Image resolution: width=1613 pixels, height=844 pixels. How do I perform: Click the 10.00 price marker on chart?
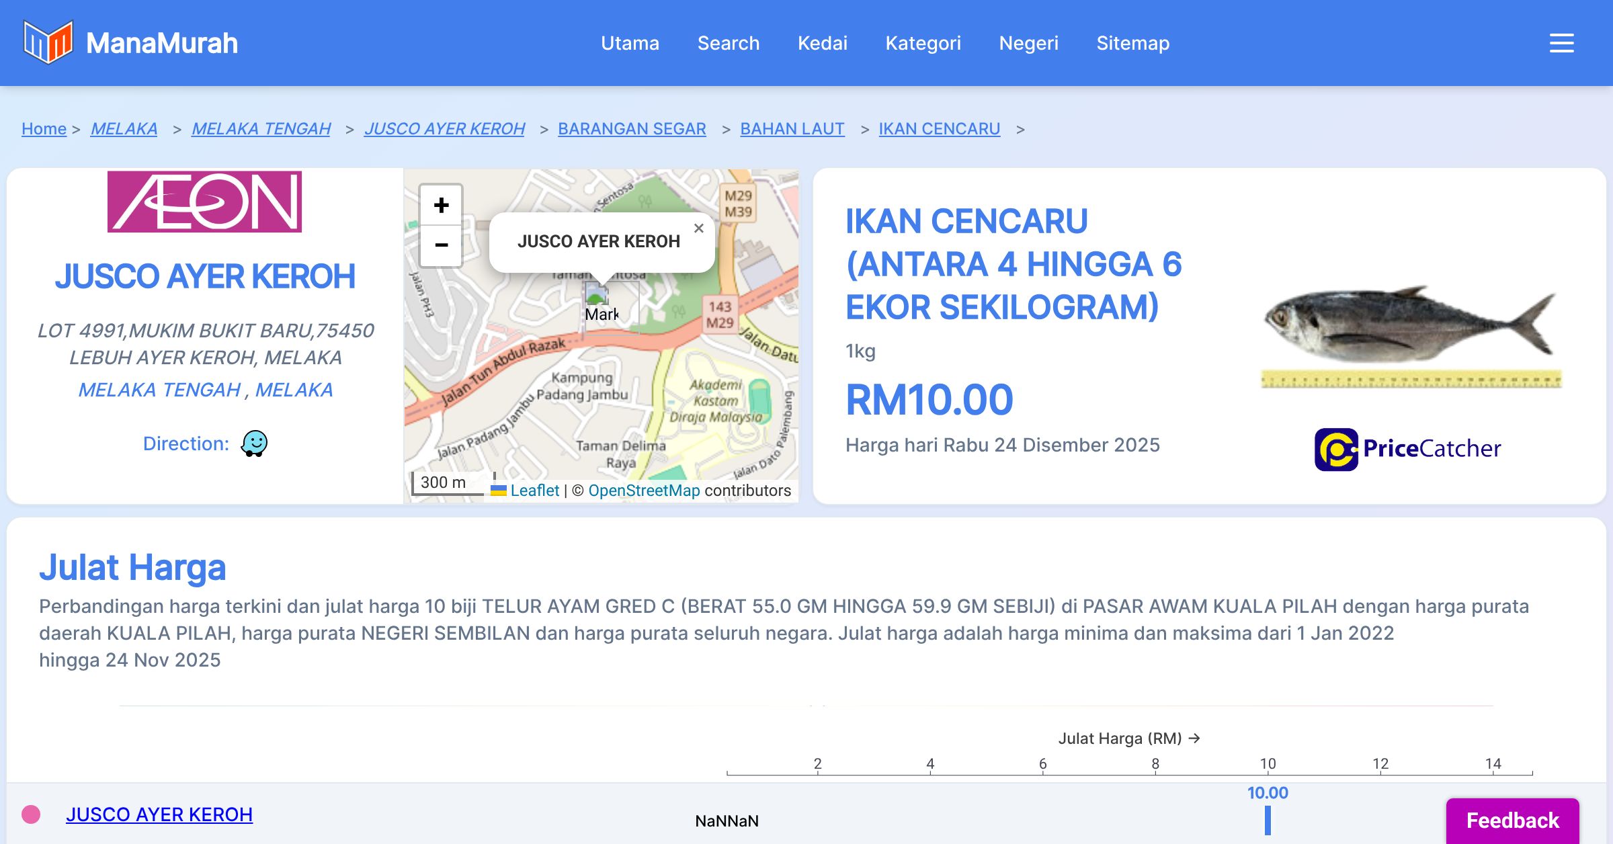coord(1268,820)
